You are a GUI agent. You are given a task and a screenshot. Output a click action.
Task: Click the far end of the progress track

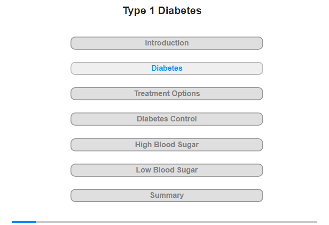316,222
